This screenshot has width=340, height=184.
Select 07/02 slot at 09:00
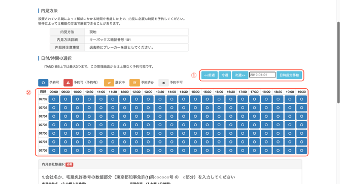54,99
